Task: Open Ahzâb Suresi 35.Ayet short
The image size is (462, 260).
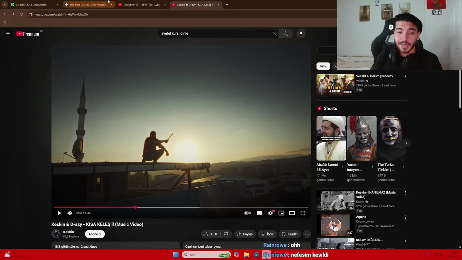Action: (x=331, y=138)
